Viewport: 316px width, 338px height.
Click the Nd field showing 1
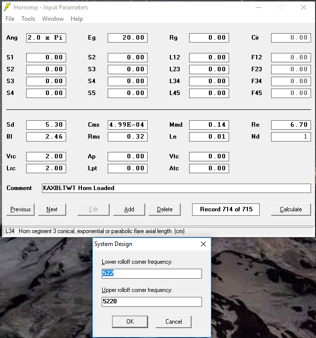[291, 137]
